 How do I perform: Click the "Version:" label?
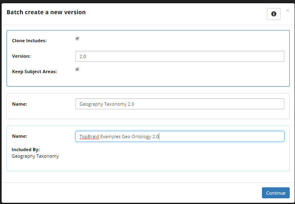pos(21,56)
